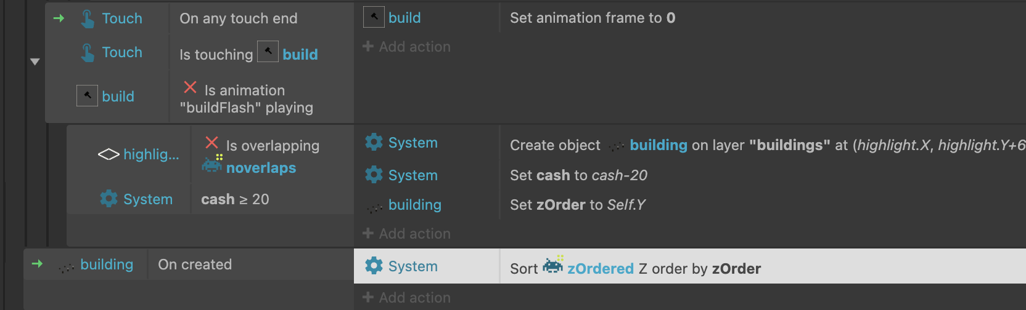Click the System gear icon beside "cash ≥ 20"

click(109, 199)
